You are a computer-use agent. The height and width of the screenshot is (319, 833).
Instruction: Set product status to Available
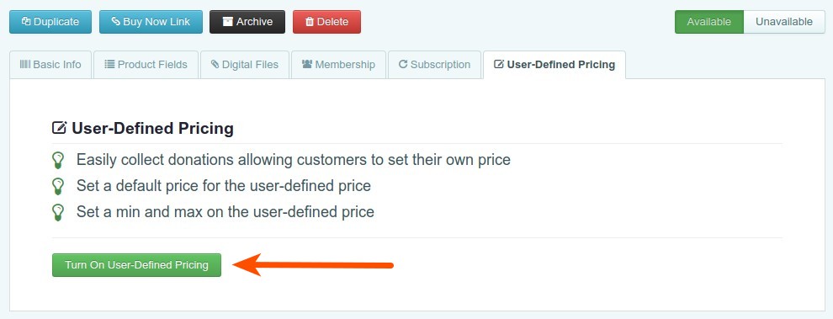coord(708,22)
